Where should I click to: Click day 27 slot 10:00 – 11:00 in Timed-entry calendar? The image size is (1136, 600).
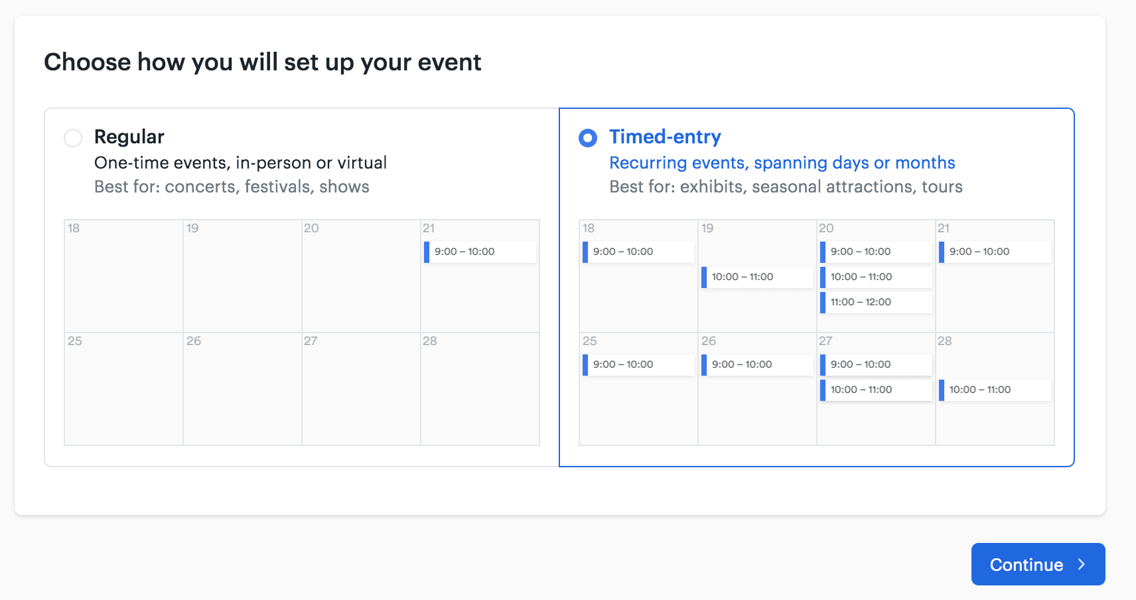(876, 390)
